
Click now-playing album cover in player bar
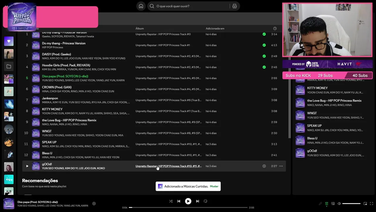9,203
